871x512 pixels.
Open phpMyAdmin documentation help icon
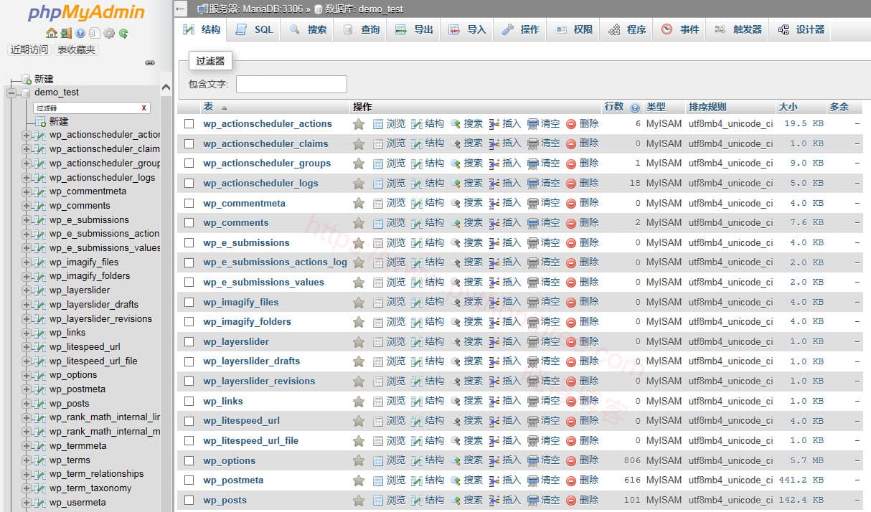(80, 33)
